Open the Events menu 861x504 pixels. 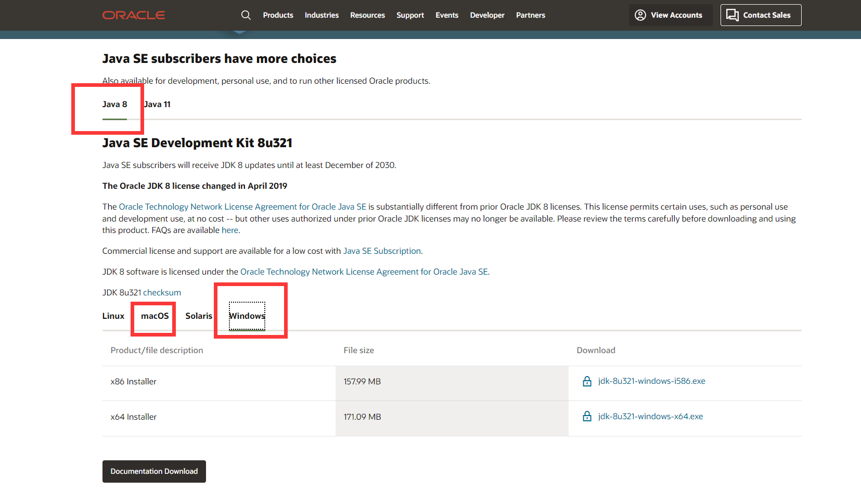[x=447, y=15]
